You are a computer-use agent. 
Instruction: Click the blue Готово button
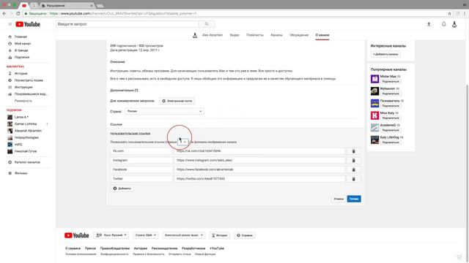354,199
